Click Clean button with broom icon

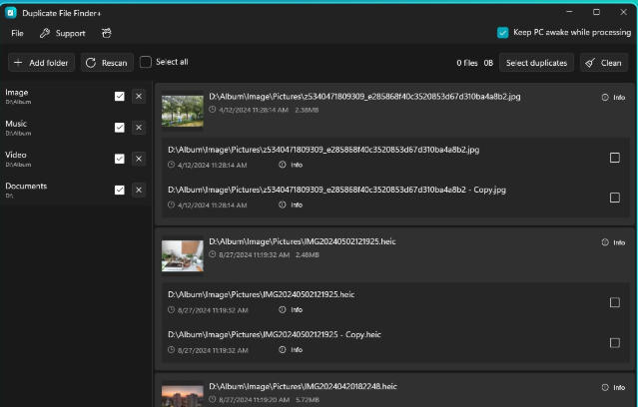pyautogui.click(x=604, y=63)
